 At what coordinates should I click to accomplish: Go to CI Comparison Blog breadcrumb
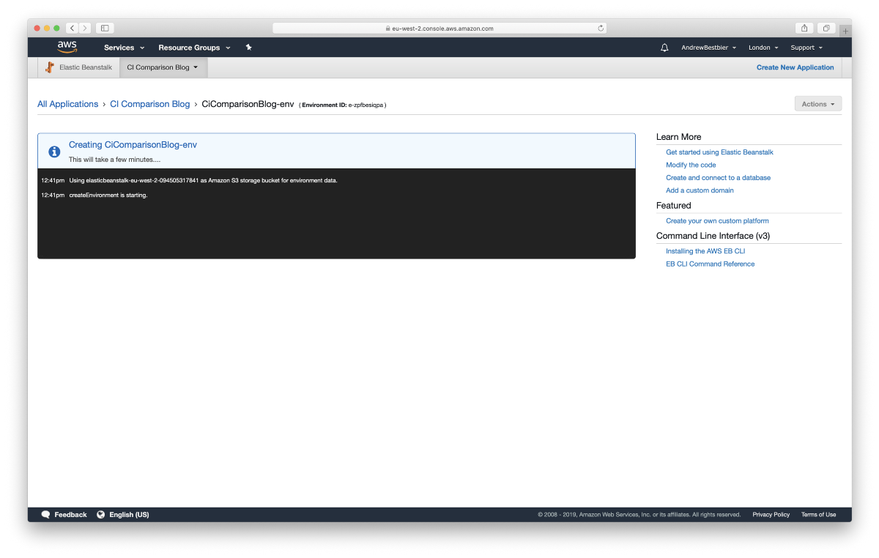pos(149,104)
